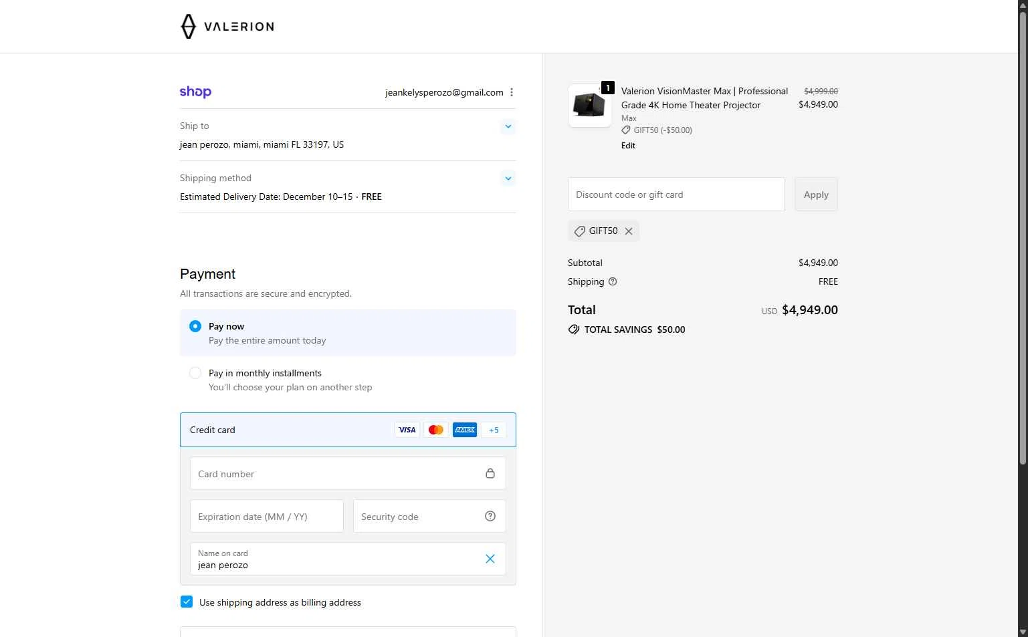This screenshot has width=1028, height=637.
Task: Click the struck-through price $4,999.00
Action: pos(821,91)
